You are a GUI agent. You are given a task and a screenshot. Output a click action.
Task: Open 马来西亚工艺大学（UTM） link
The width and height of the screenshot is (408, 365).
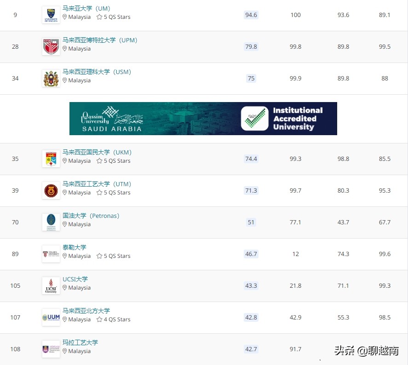97,184
